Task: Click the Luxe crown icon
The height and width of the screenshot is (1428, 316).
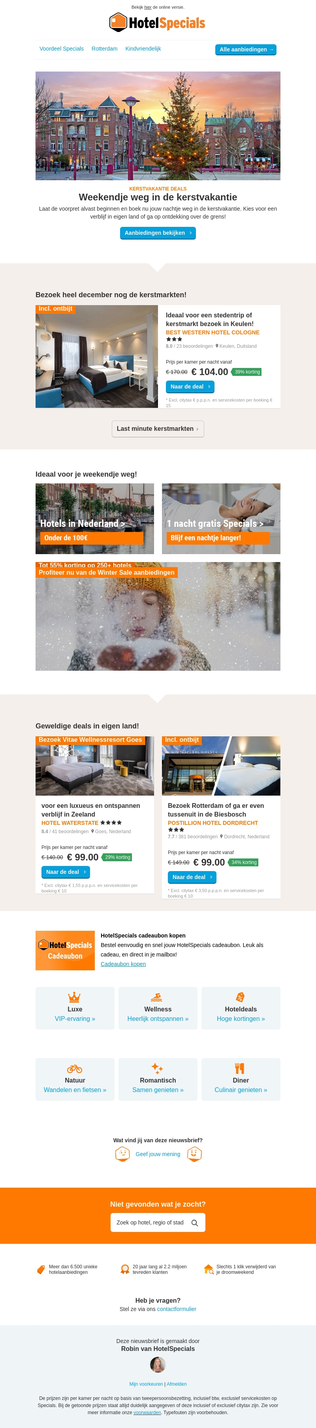Action: point(74,997)
